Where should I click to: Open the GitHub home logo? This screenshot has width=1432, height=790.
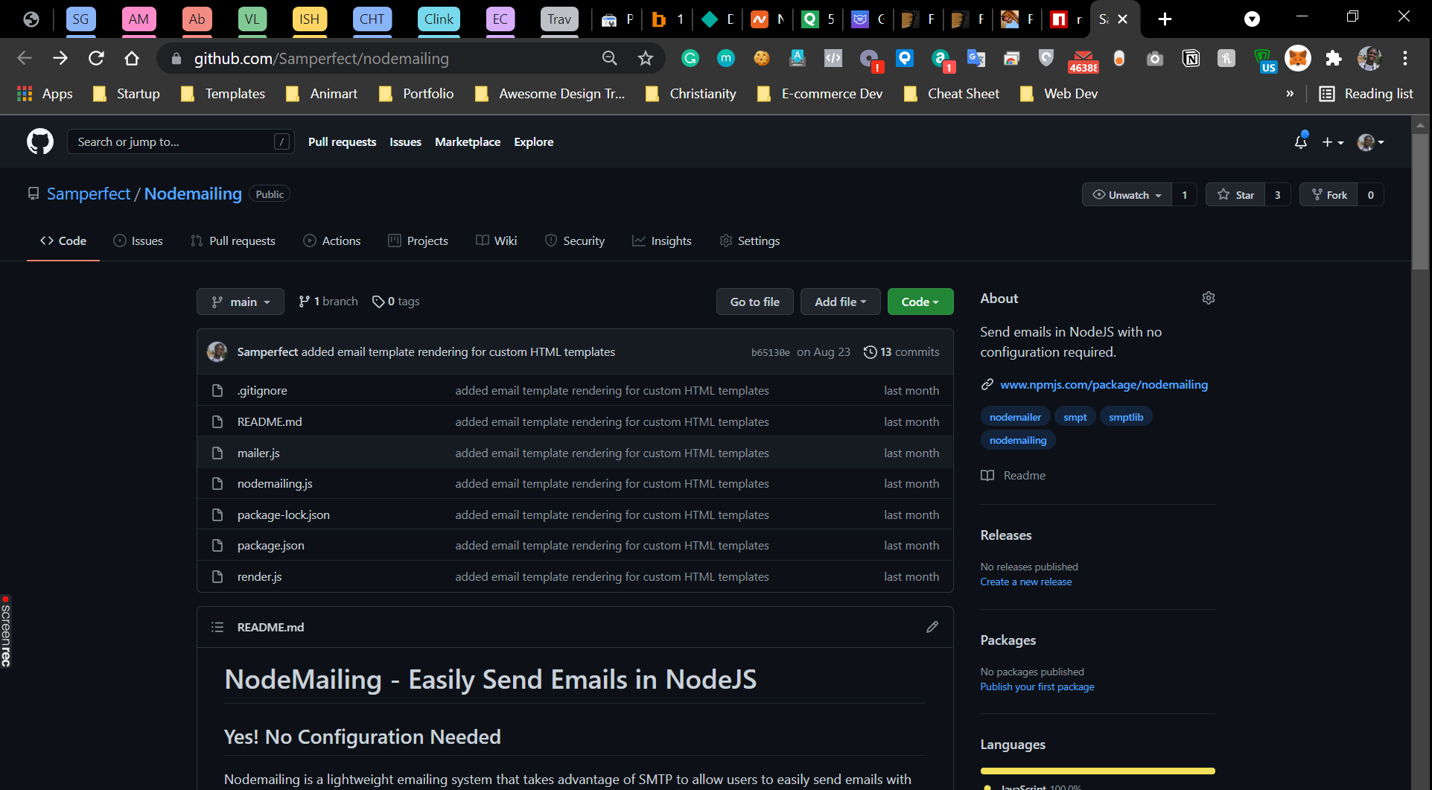click(x=40, y=141)
